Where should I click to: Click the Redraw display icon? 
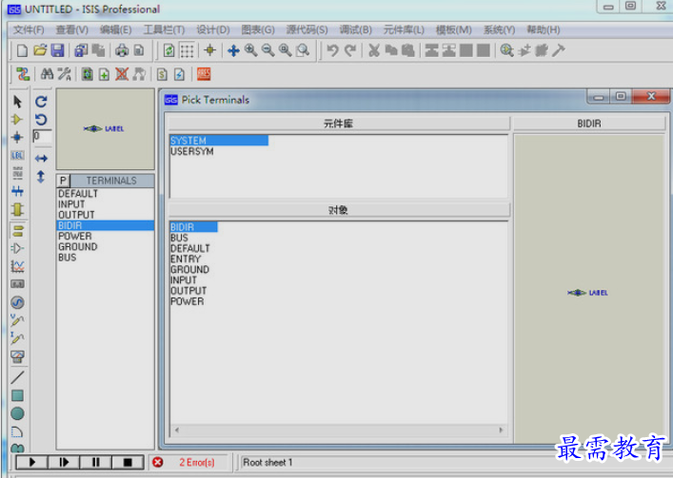click(168, 50)
